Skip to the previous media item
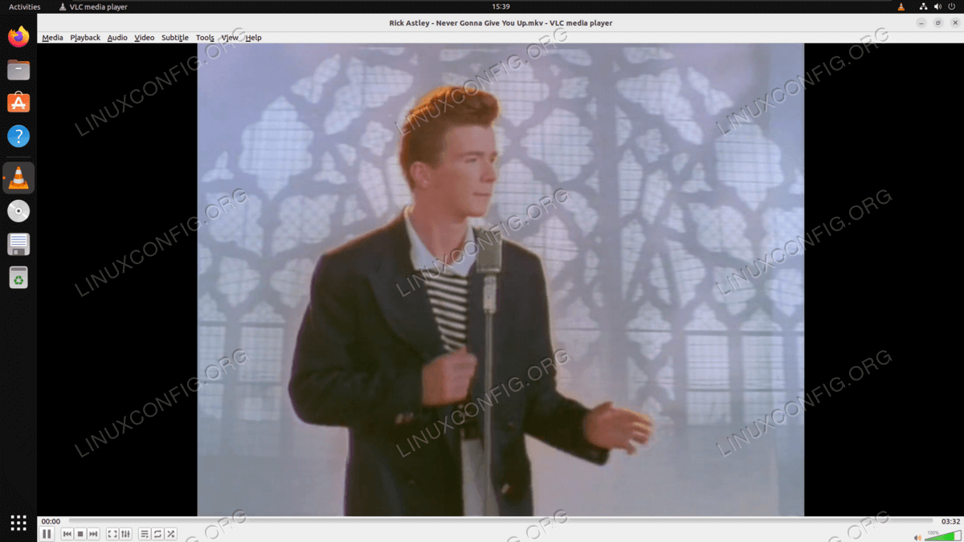The height and width of the screenshot is (542, 964). 67,534
